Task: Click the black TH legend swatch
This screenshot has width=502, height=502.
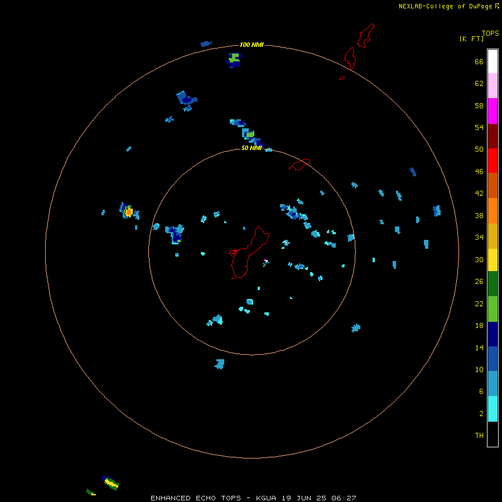Action: pyautogui.click(x=493, y=434)
